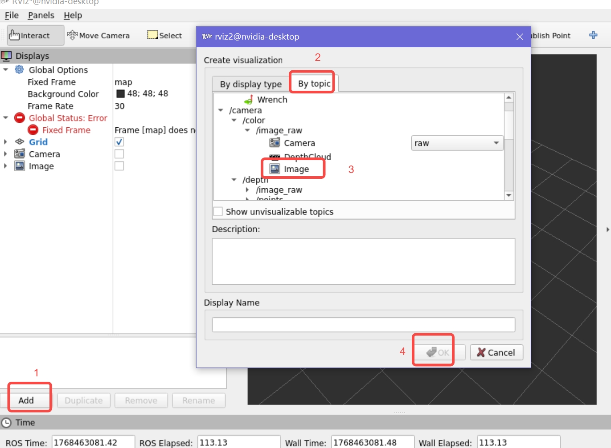Viewport: 611px width, 448px height.
Task: Click the Camera icon in topic list
Action: (275, 143)
